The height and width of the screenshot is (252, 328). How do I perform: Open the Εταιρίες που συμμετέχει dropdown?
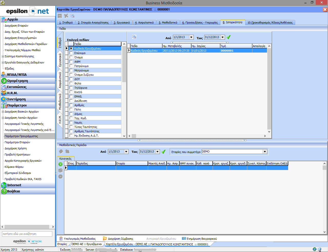(265, 152)
